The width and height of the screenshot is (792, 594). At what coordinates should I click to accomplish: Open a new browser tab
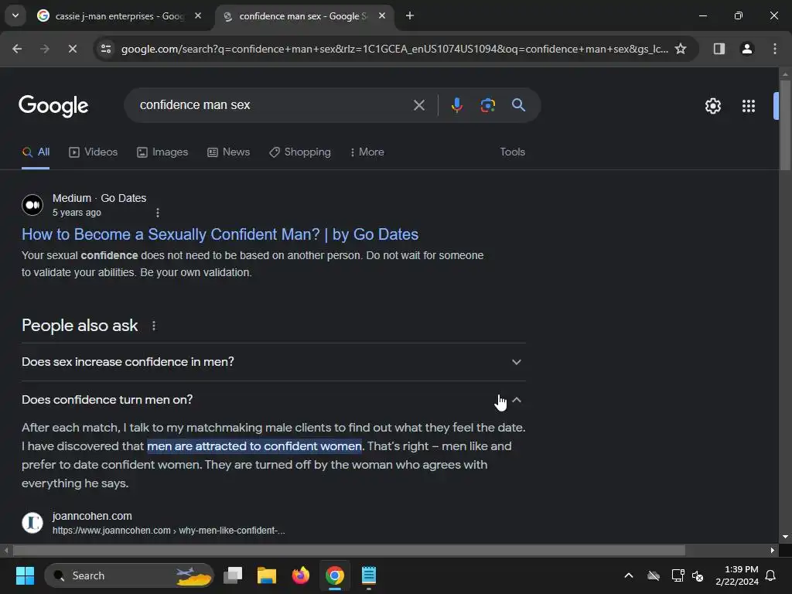pos(410,16)
